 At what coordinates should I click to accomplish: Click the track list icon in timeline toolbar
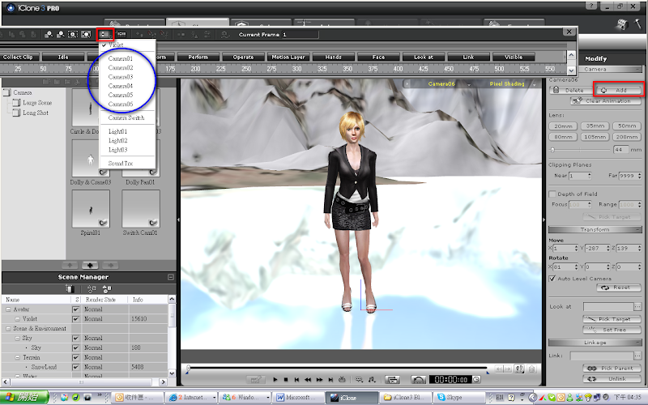point(104,35)
